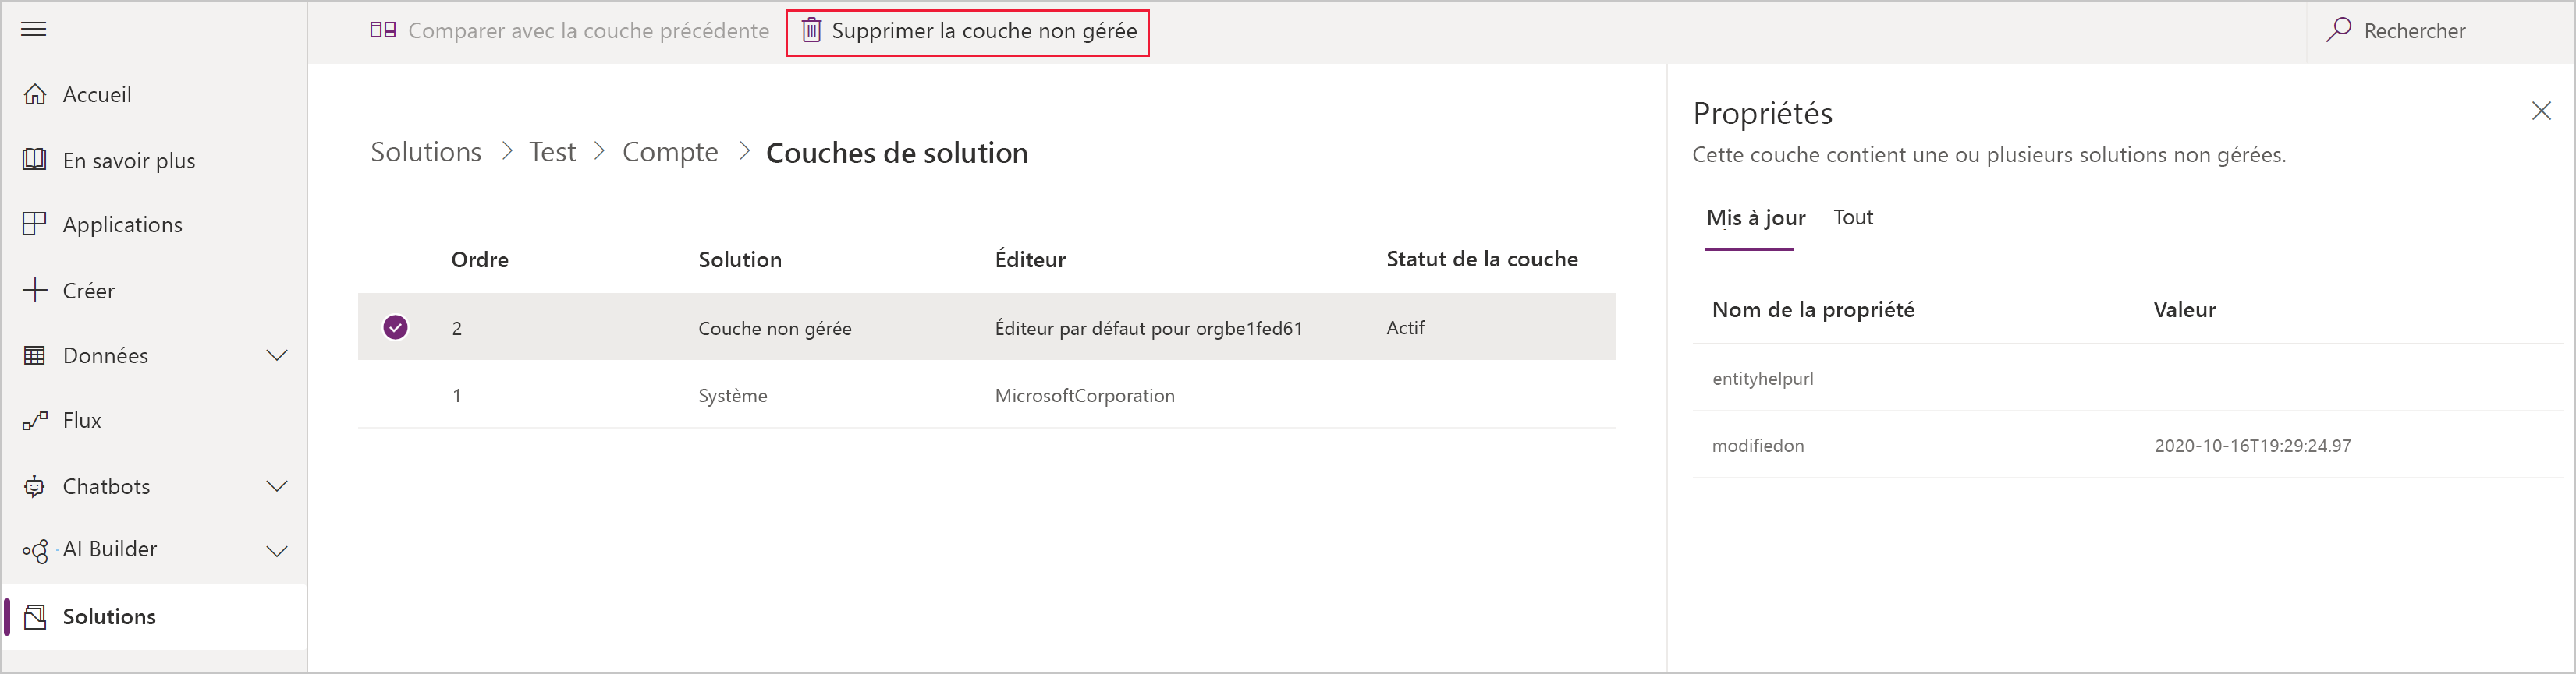The image size is (2576, 674).
Task: Click the Accueil home icon
Action: pyautogui.click(x=37, y=93)
